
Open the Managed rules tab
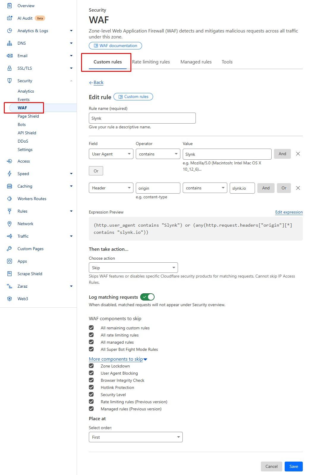[x=196, y=62]
